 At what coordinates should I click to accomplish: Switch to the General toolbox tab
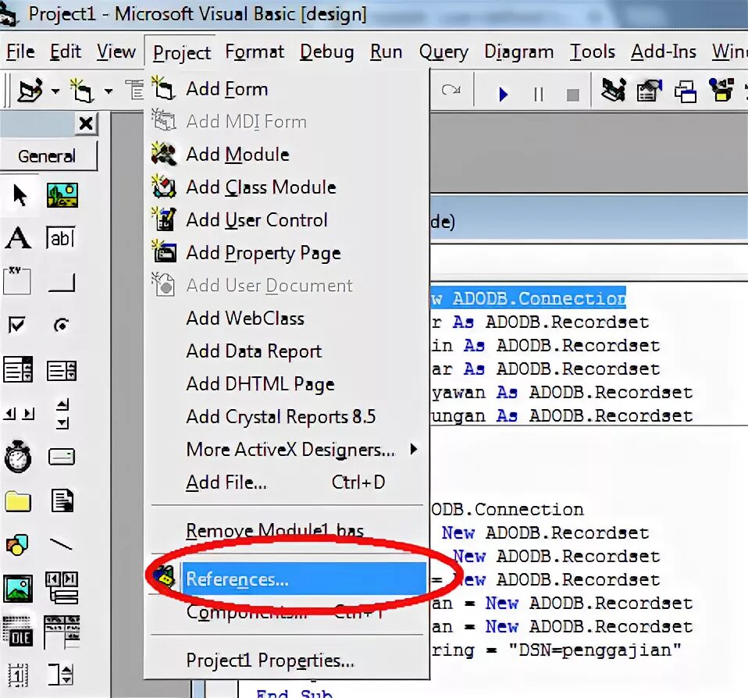(47, 156)
